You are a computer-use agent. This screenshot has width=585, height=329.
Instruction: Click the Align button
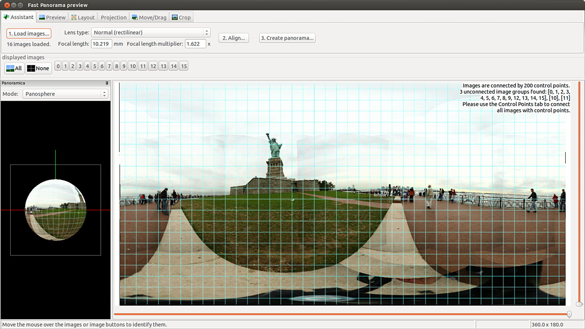coord(233,38)
